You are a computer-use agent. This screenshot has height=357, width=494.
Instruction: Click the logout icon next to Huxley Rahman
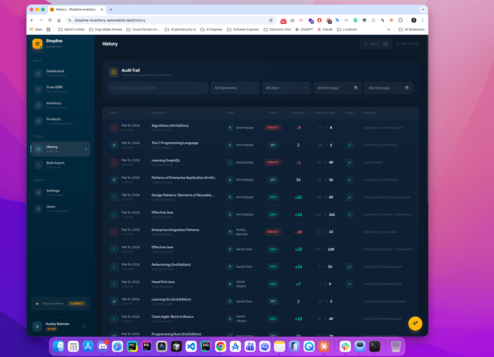(x=84, y=326)
